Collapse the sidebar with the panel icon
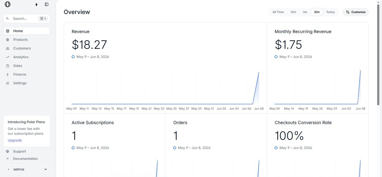Image resolution: width=382 pixels, height=177 pixels. [47, 4]
